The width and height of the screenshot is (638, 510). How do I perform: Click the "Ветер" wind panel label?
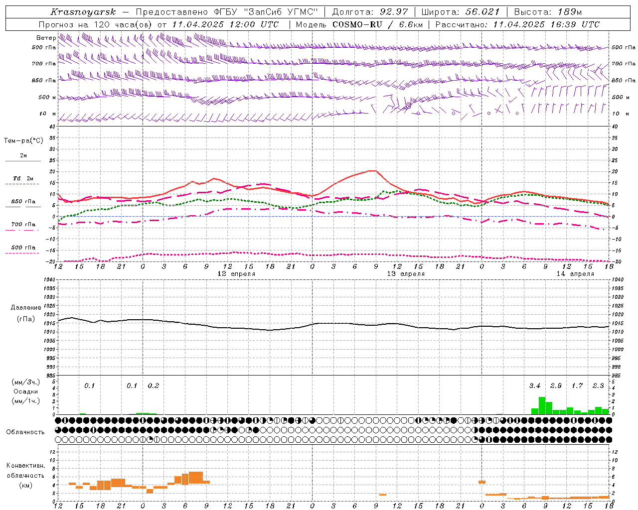46,38
